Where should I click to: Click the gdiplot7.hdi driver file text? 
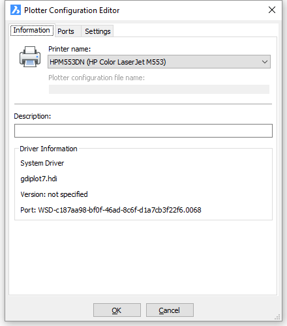[x=38, y=179]
